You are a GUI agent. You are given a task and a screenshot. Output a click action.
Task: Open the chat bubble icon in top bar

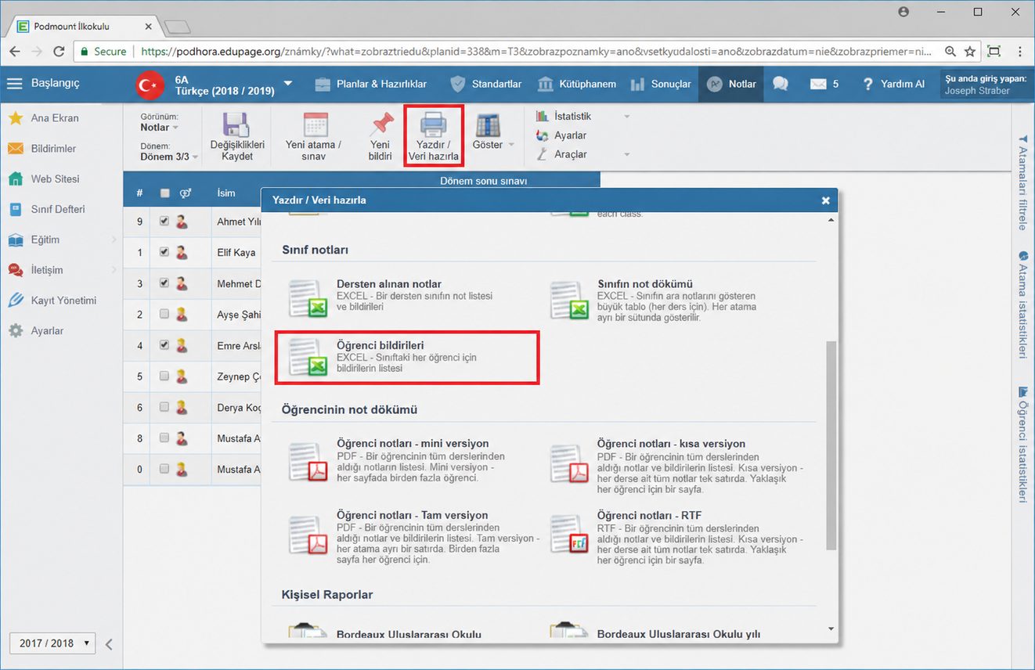(x=780, y=84)
